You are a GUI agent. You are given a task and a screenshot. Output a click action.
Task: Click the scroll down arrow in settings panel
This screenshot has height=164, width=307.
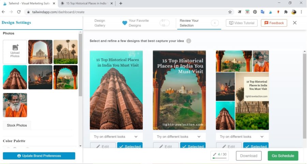pos(80,146)
